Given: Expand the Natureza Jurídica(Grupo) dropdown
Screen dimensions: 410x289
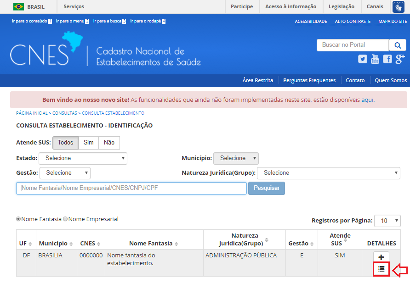Looking at the screenshot, I should 329,173.
